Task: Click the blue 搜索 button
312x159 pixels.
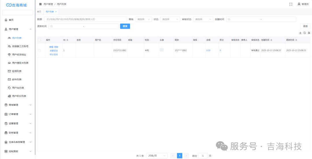Action: coord(125,26)
